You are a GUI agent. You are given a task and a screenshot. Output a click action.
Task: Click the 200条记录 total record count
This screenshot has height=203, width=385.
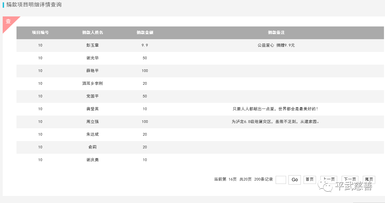click(264, 179)
